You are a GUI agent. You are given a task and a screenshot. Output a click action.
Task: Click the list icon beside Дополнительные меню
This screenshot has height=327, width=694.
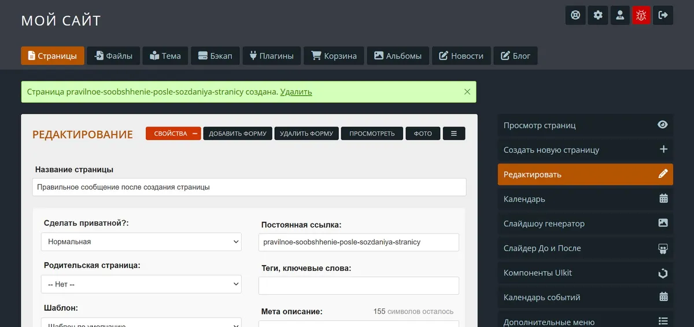pos(663,321)
